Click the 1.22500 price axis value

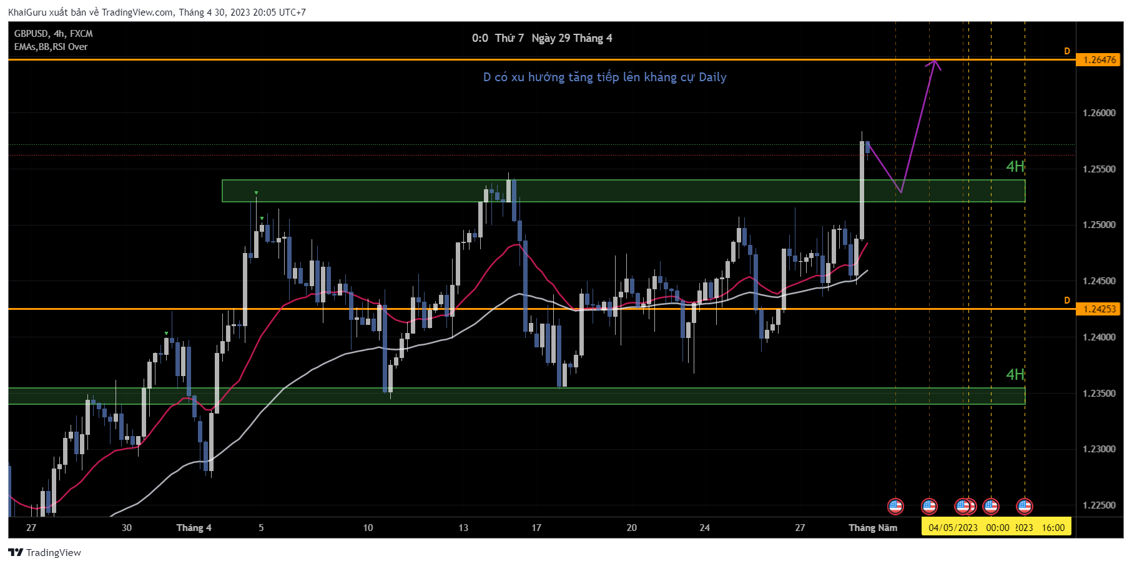(1099, 505)
